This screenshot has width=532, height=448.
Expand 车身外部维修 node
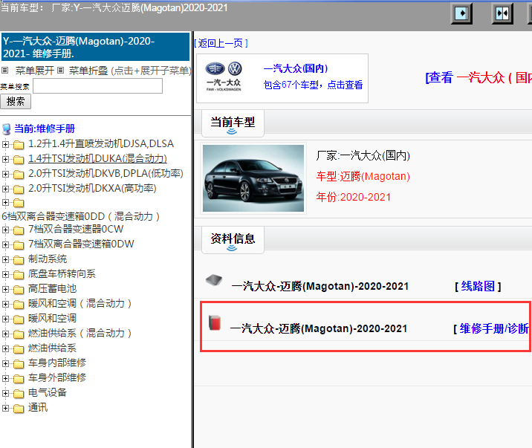point(5,378)
